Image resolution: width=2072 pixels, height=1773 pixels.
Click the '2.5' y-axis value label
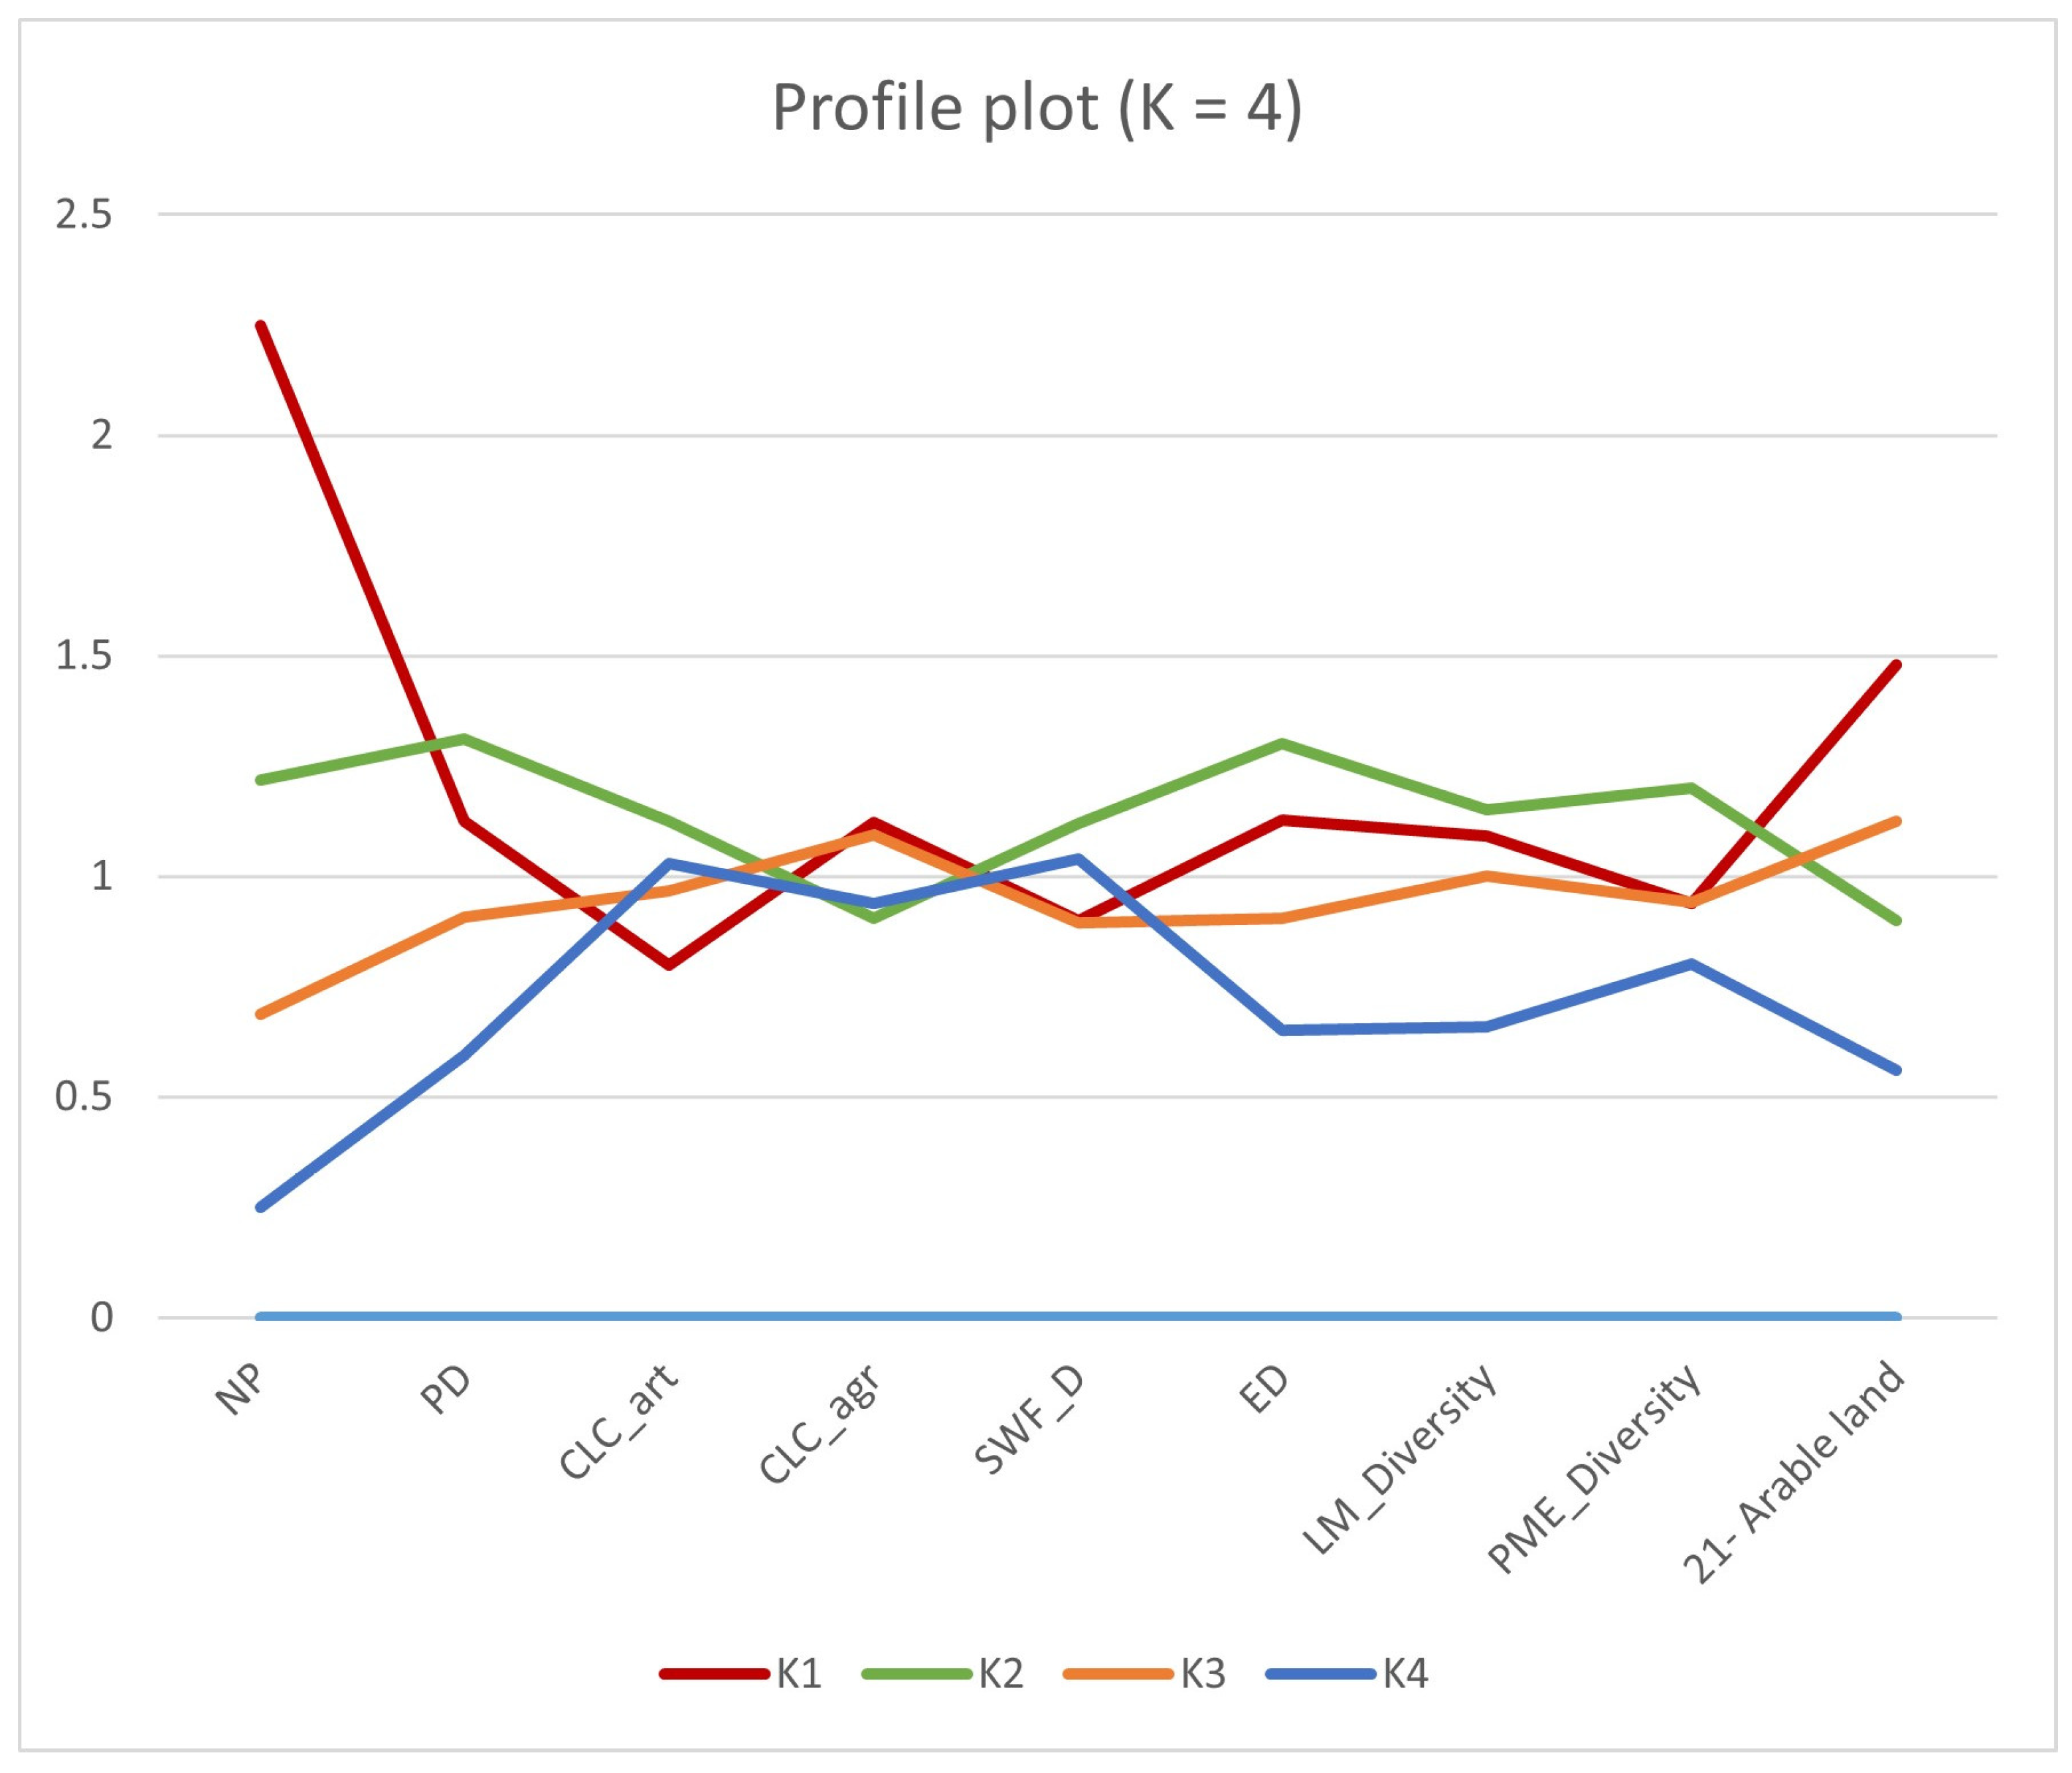[84, 215]
